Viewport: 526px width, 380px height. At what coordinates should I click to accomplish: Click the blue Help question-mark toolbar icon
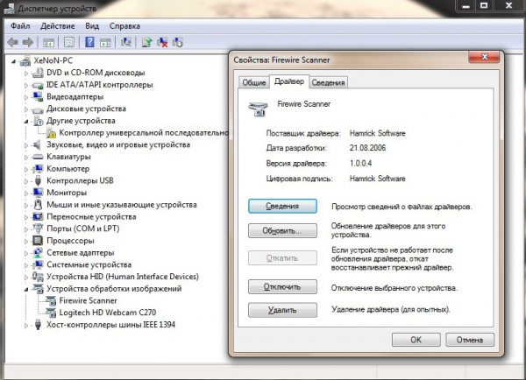pyautogui.click(x=90, y=41)
